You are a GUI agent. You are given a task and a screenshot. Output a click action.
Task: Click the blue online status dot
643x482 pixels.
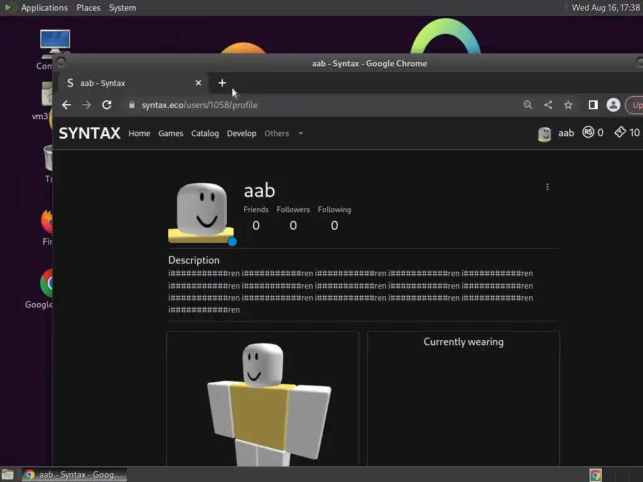point(232,242)
